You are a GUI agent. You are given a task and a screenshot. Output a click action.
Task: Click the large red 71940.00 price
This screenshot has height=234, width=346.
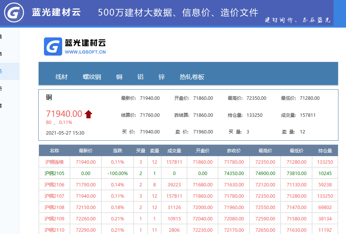tap(64, 114)
